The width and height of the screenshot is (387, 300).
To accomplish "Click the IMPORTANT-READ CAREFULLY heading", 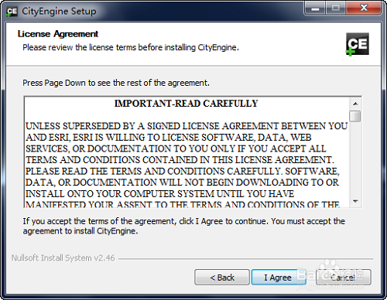I will tap(186, 104).
